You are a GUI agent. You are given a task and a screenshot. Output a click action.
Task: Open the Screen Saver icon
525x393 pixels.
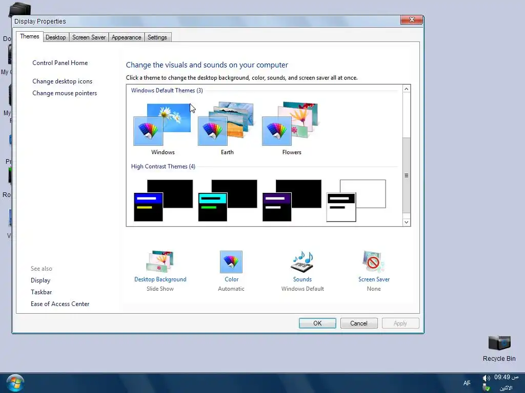click(x=373, y=261)
